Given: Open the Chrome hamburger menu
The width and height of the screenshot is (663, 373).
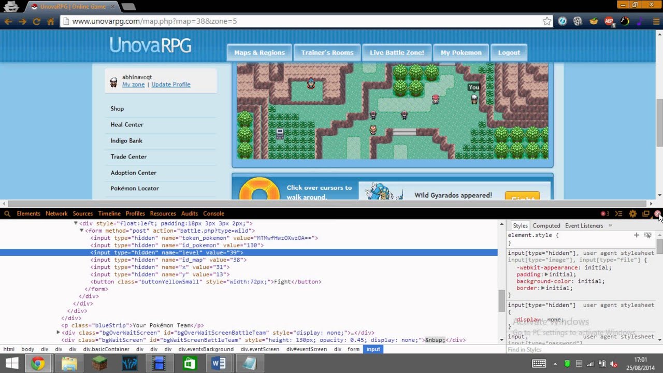Looking at the screenshot, I should (656, 21).
